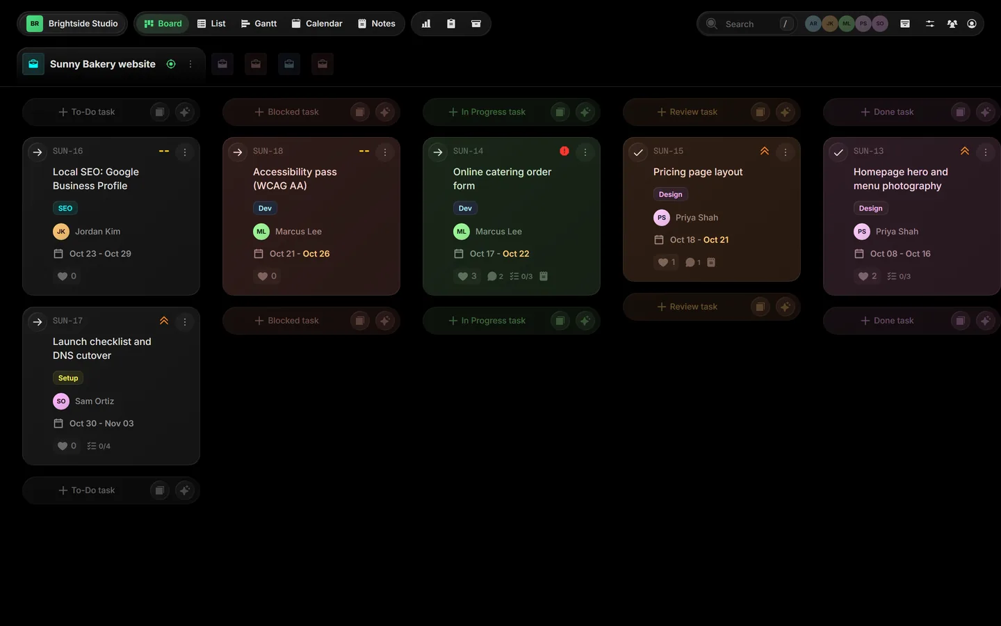Viewport: 1001px width, 626px height.
Task: Open the Oct 23 - Oct 29 date picker
Action: click(x=92, y=254)
